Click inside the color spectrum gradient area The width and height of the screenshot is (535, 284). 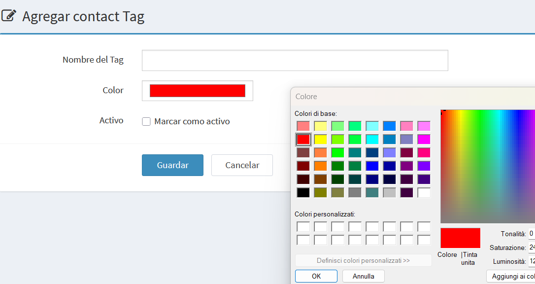point(488,167)
